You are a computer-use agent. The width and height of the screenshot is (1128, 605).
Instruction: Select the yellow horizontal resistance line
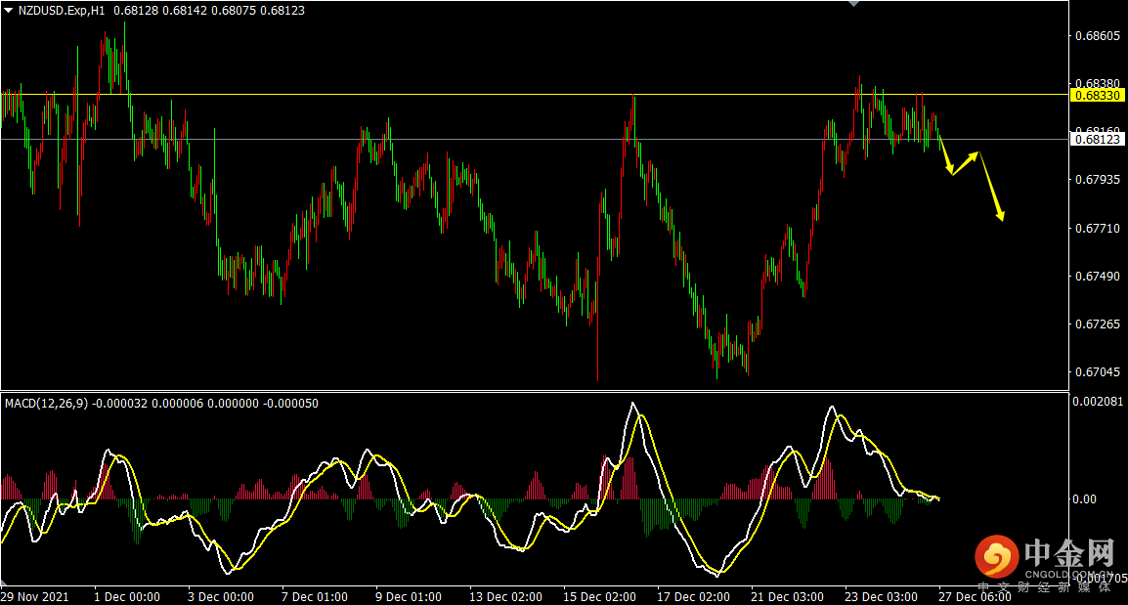489,95
